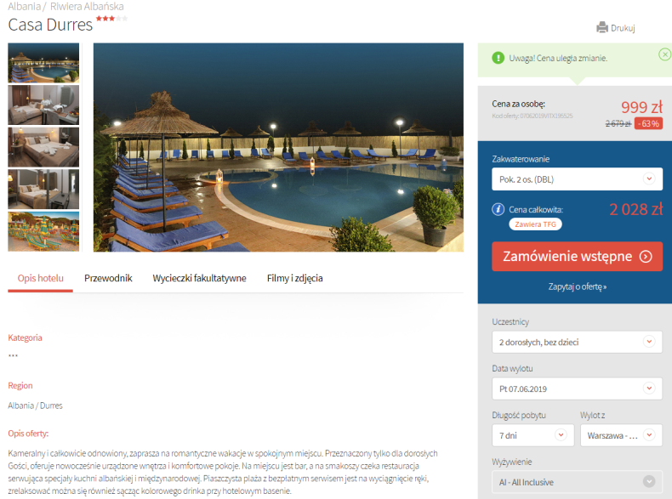Viewport: 672px width, 499px height.
Task: Click the Cena całkowita info icon
Action: tap(498, 209)
